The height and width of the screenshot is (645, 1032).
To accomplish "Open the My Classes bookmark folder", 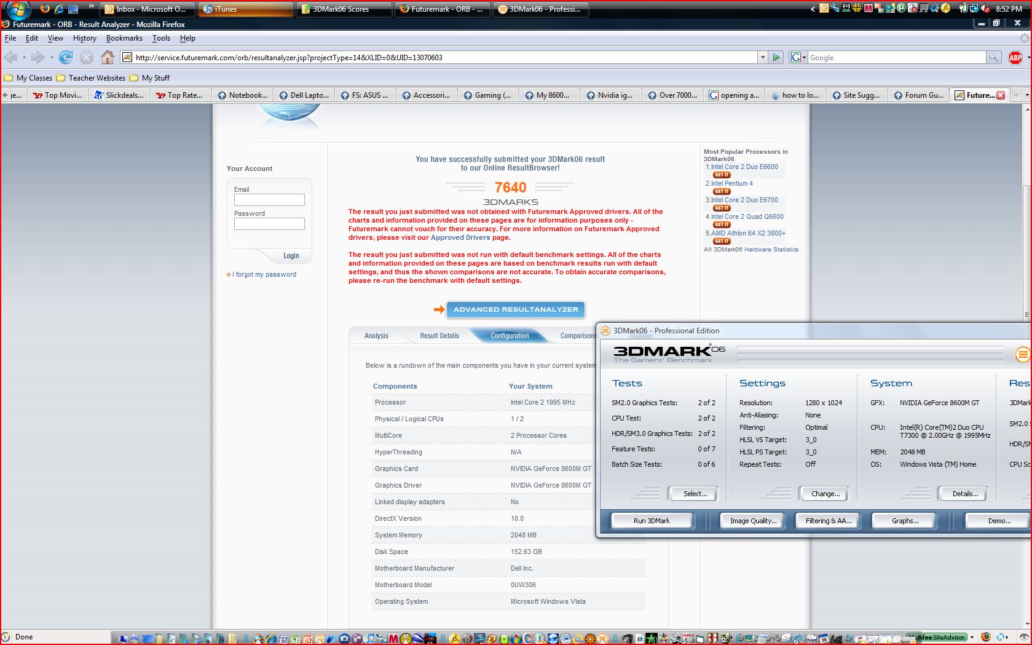I will point(28,78).
